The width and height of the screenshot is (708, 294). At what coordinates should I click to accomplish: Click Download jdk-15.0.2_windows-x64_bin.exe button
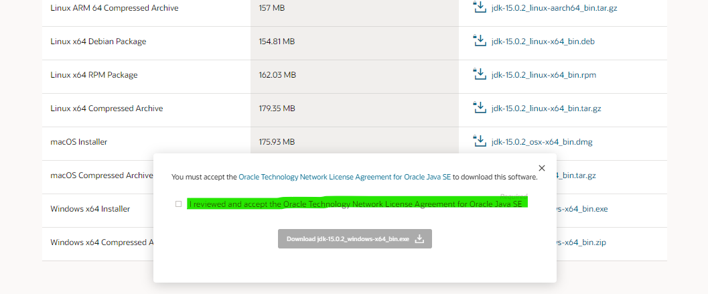tap(355, 239)
